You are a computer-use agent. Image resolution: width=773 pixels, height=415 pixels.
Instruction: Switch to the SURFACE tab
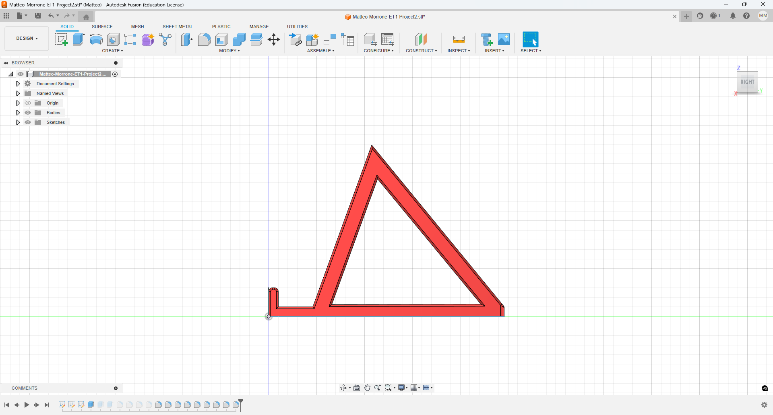(102, 27)
